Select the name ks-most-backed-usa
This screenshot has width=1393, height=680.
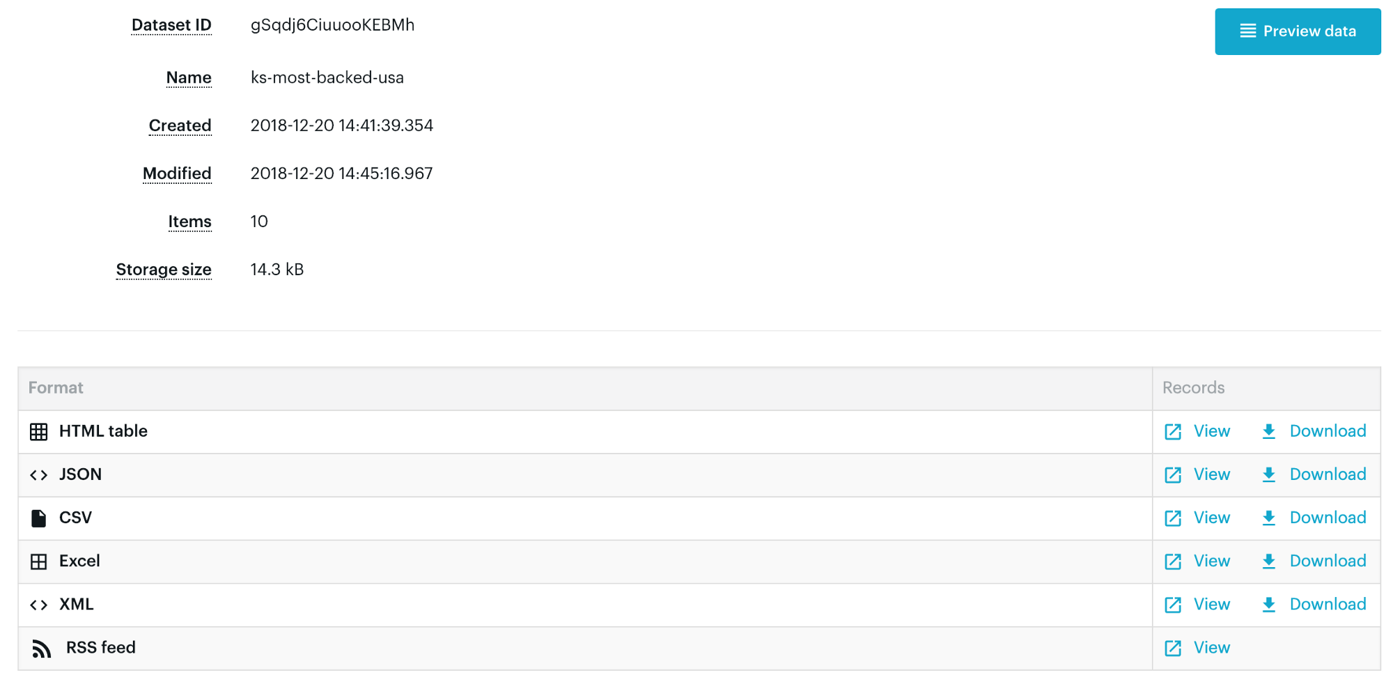click(x=327, y=77)
